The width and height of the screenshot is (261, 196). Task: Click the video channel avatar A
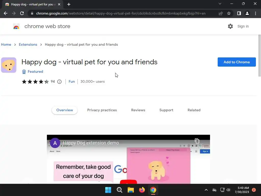tap(55, 143)
